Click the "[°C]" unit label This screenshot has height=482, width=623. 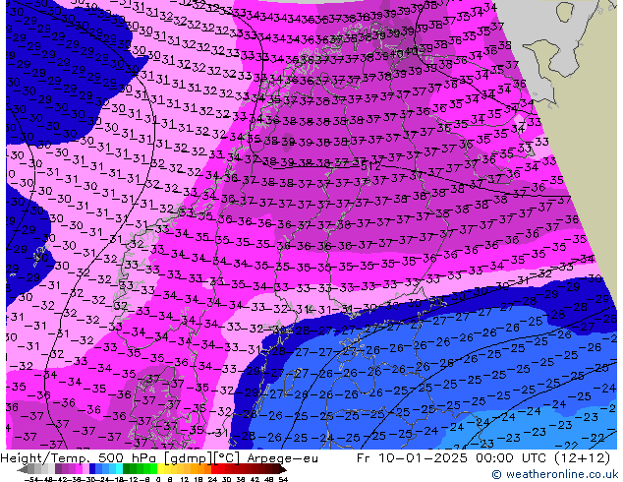[x=227, y=458]
